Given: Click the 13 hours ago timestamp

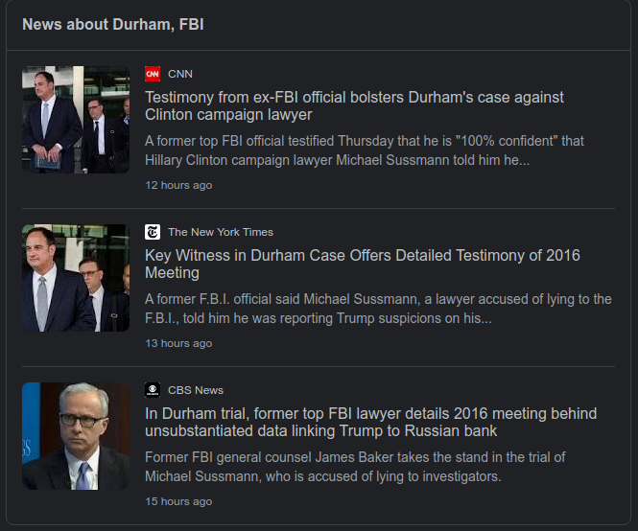Looking at the screenshot, I should (178, 343).
